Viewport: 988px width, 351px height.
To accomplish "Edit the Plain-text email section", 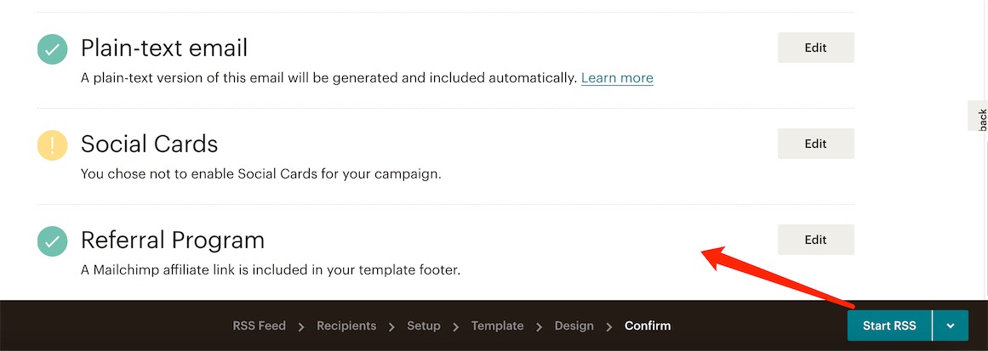I will (815, 48).
